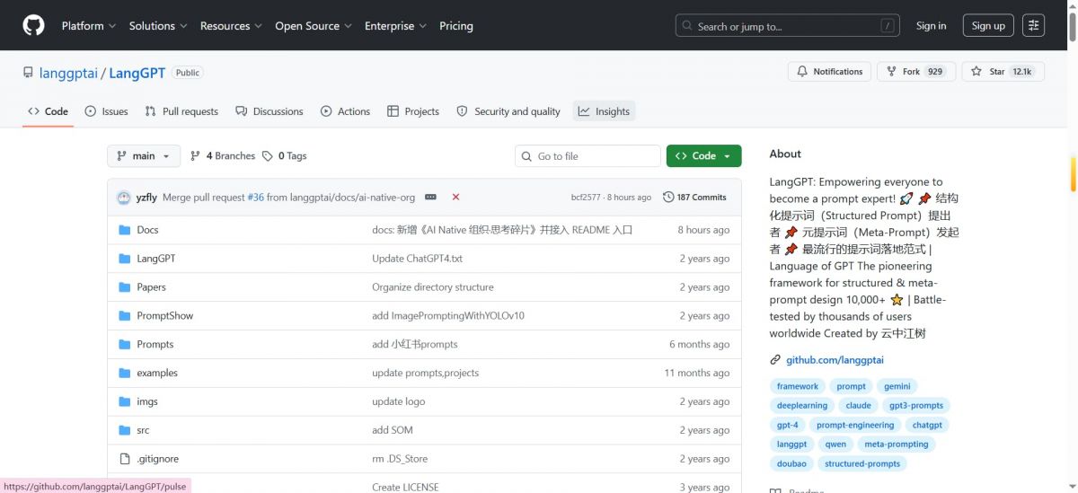Viewport: 1078px width, 493px height.
Task: Open commit message 'Organize directory structure'
Action: (432, 287)
